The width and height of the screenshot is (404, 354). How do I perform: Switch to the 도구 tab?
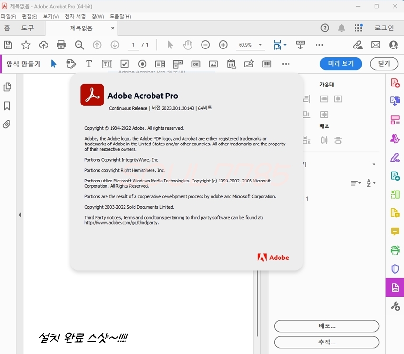(x=28, y=28)
